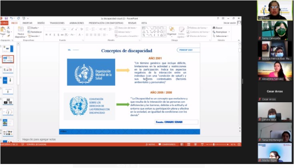Expand the shapes gallery more arrow
The height and width of the screenshot is (168, 294).
click(x=165, y=35)
